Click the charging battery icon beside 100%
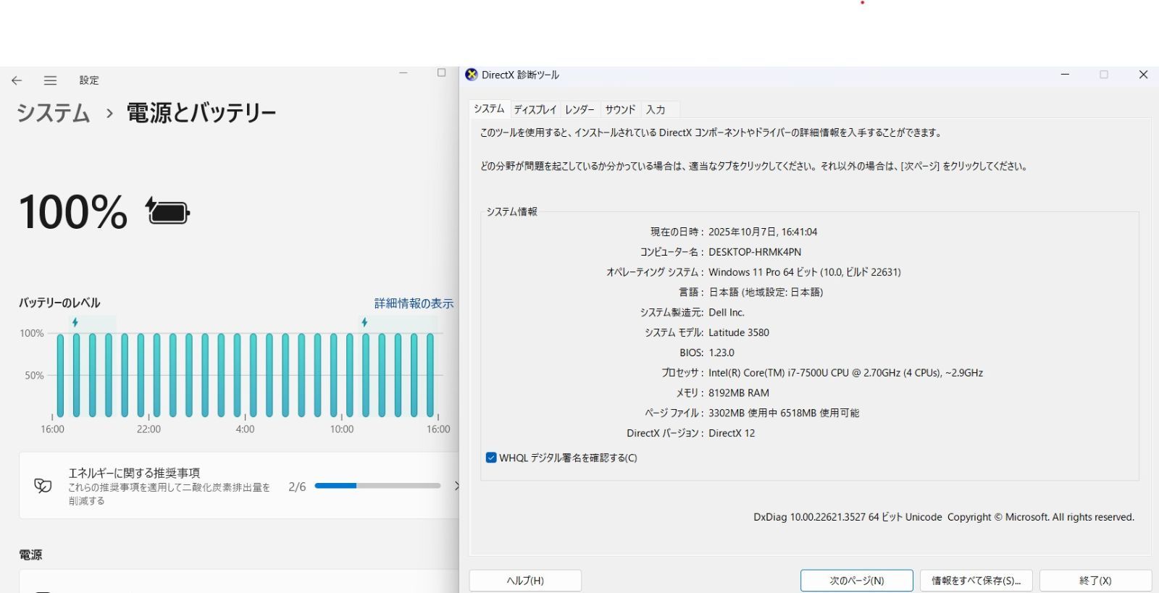This screenshot has width=1159, height=593. click(x=168, y=211)
